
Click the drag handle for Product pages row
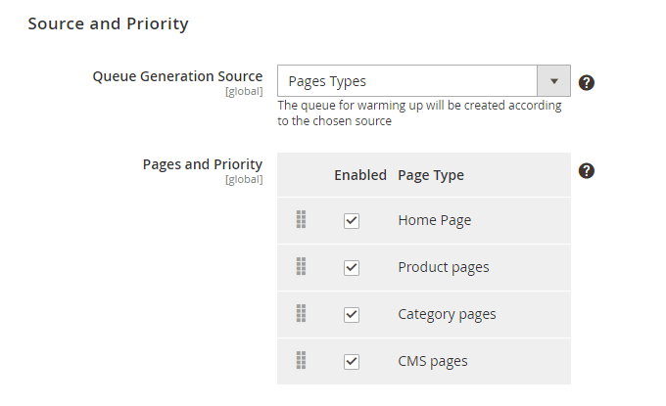point(302,267)
